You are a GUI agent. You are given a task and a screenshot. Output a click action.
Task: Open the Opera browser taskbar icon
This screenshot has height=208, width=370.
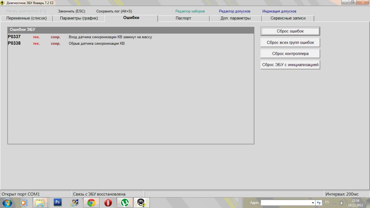click(108, 202)
